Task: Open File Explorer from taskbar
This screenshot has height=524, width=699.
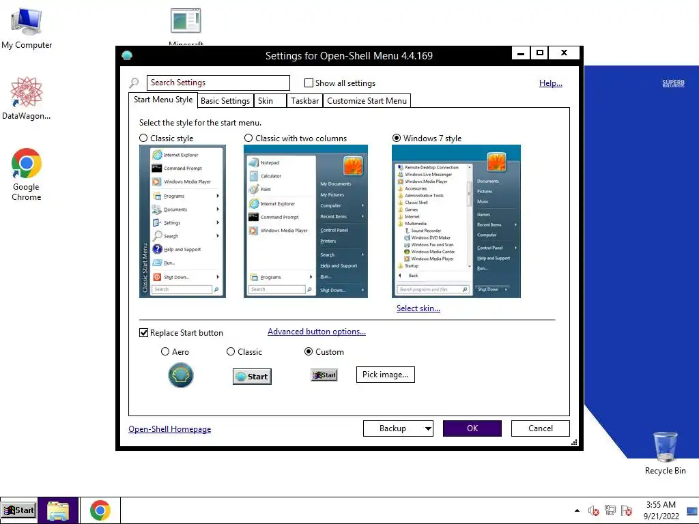Action: [x=58, y=510]
